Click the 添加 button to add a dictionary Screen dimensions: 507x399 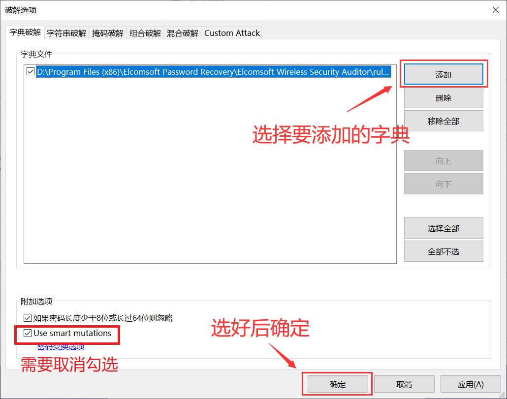pyautogui.click(x=443, y=74)
